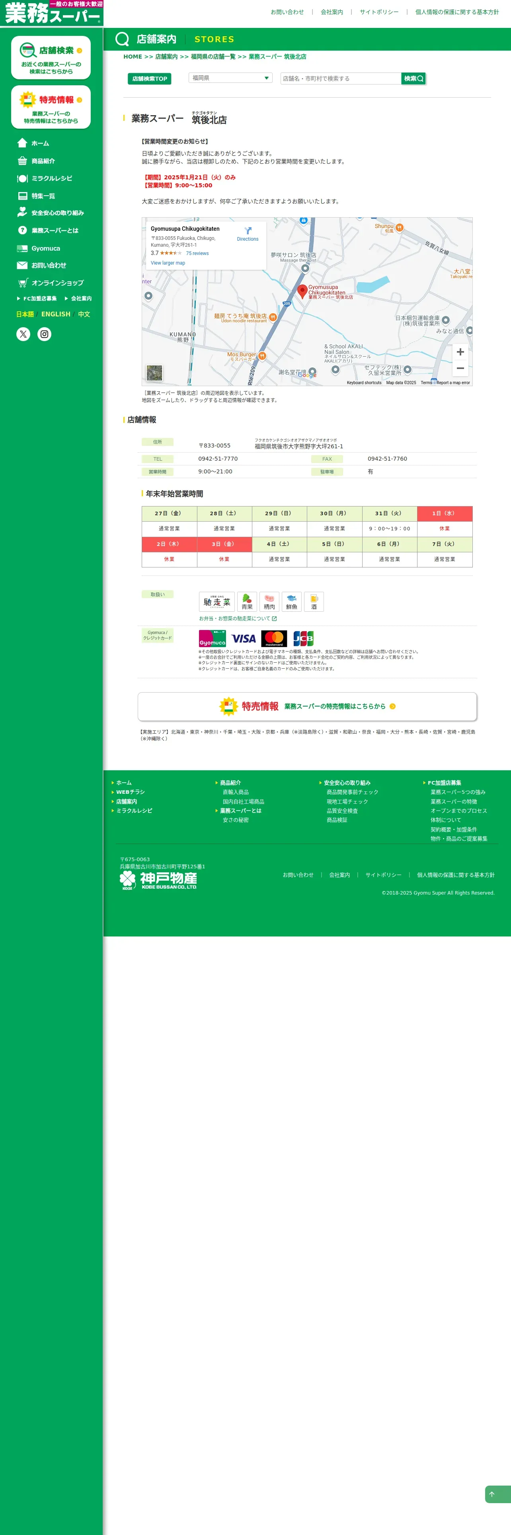The width and height of the screenshot is (511, 1535).
Task: Switch language to 中文
Action: [84, 314]
